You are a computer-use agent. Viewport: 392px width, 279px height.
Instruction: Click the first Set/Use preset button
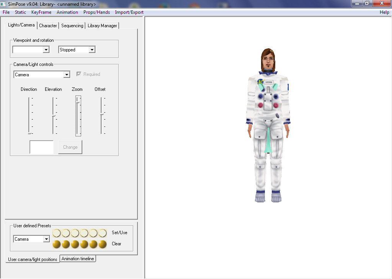coord(57,233)
